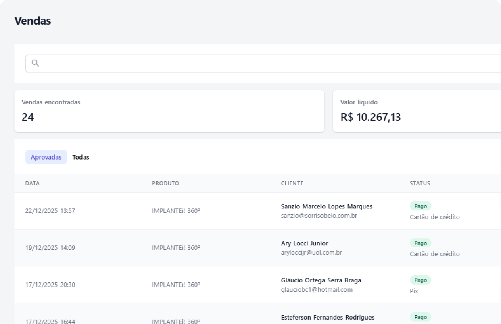501x324 pixels.
Task: Click Pago badge on the Pix sale
Action: (x=420, y=280)
